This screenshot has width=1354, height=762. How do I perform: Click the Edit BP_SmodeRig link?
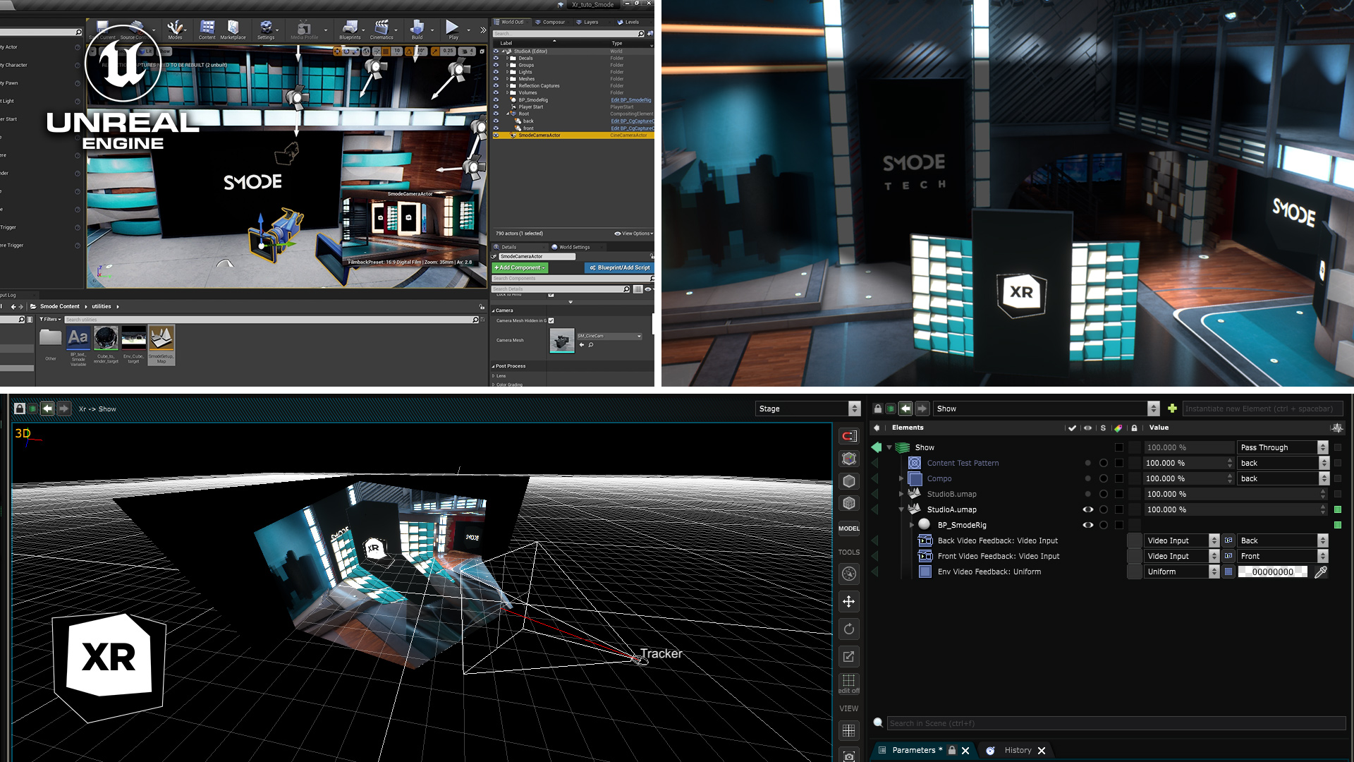coord(630,100)
